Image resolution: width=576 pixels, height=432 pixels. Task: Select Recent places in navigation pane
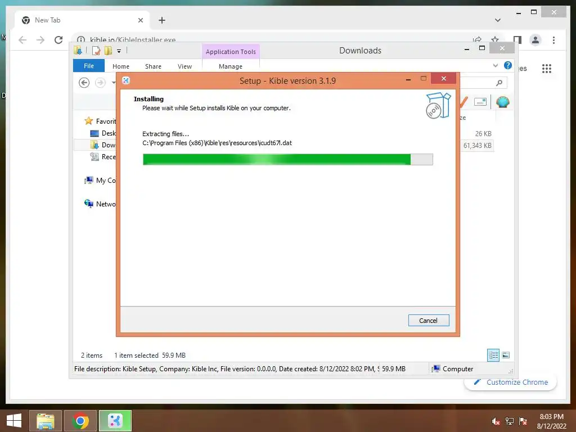pos(103,156)
